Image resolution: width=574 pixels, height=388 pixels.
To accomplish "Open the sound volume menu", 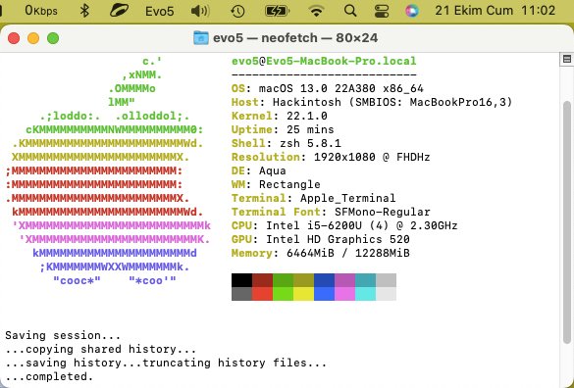I will coord(200,11).
